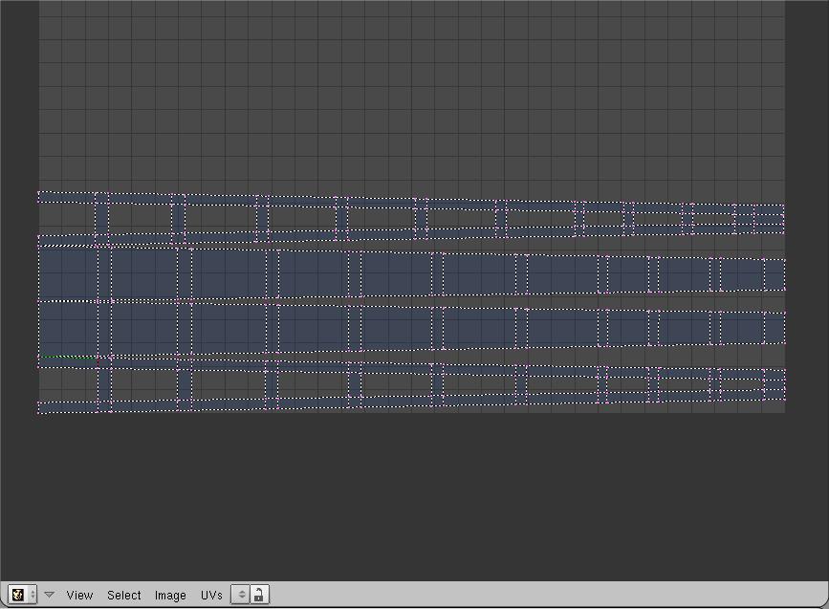Viewport: 829px width, 609px height.
Task: Click leftmost face in the lower wide row
Action: pyautogui.click(x=68, y=327)
